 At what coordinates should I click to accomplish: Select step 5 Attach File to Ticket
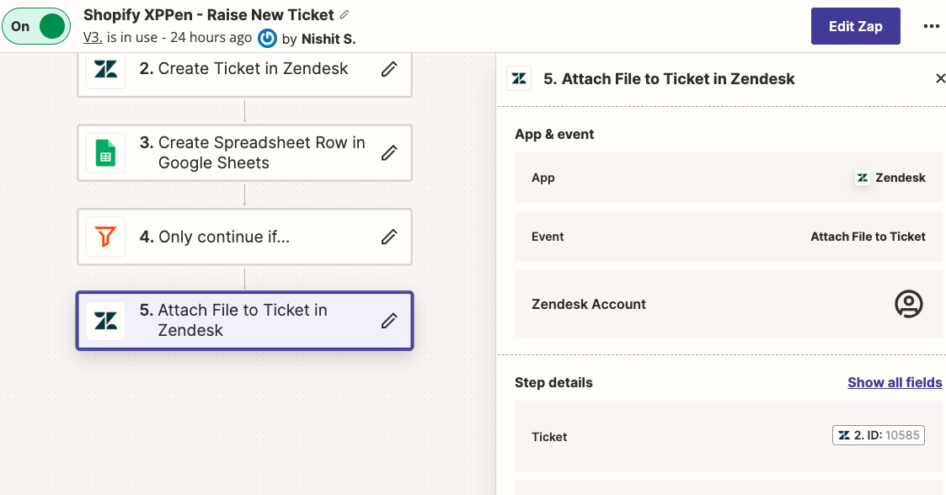(244, 321)
